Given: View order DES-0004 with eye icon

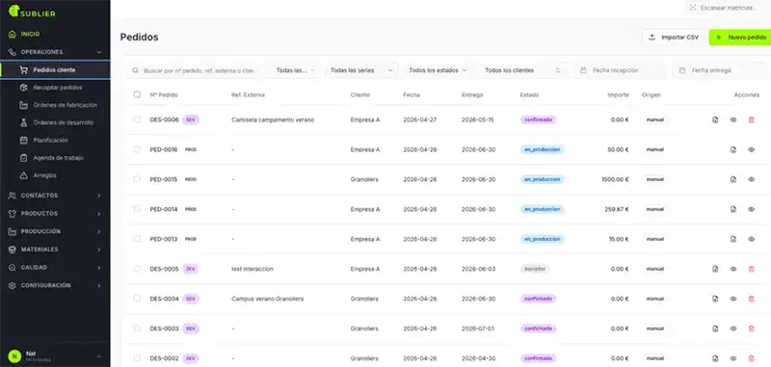Looking at the screenshot, I should 733,299.
